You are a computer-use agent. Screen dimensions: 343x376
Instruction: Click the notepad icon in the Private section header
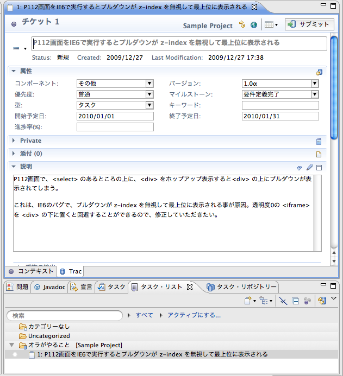319,141
